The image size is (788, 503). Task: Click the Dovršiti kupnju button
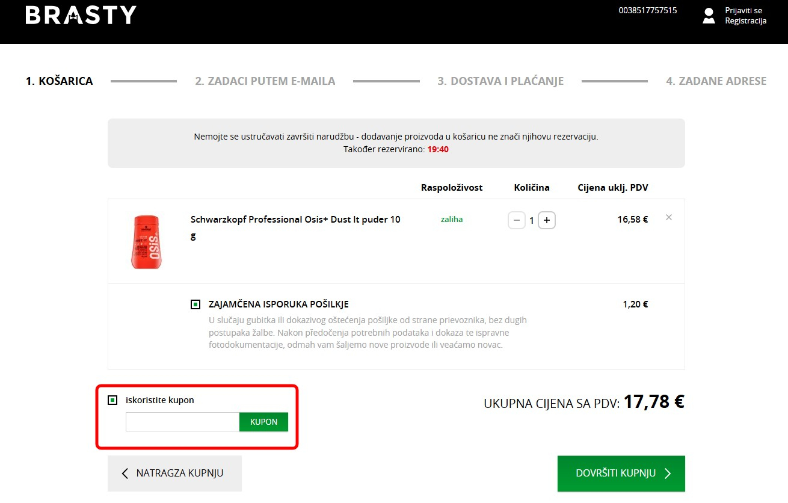[621, 474]
